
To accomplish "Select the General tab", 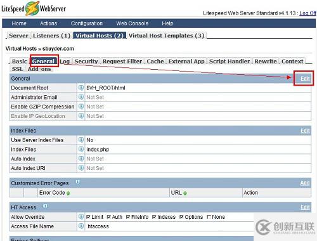I will 44,62.
